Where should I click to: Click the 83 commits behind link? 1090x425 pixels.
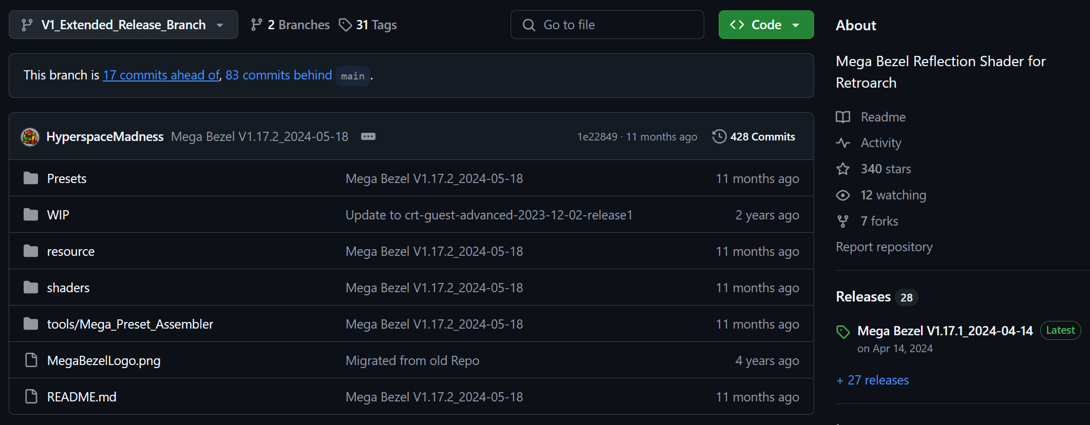click(278, 75)
